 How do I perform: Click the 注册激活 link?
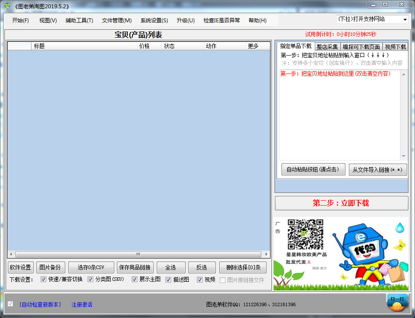pos(81,305)
